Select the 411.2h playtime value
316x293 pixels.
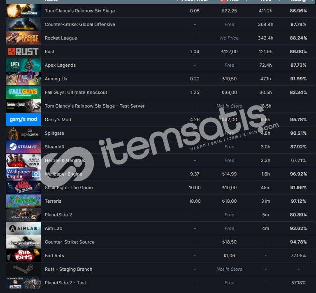click(266, 11)
